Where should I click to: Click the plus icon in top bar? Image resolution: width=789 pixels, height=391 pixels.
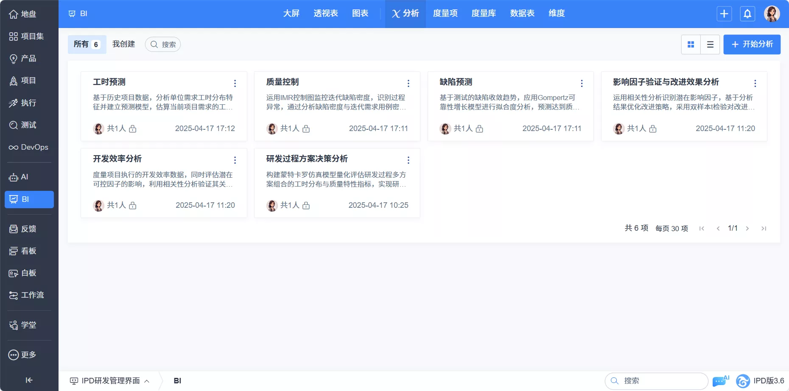click(x=724, y=14)
